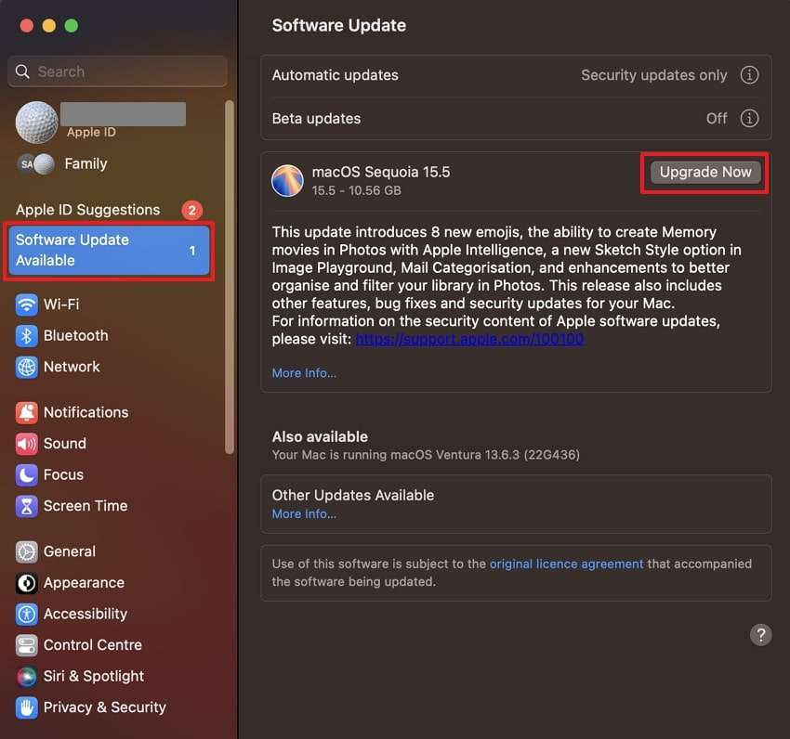Click the Software Update page title

(338, 26)
